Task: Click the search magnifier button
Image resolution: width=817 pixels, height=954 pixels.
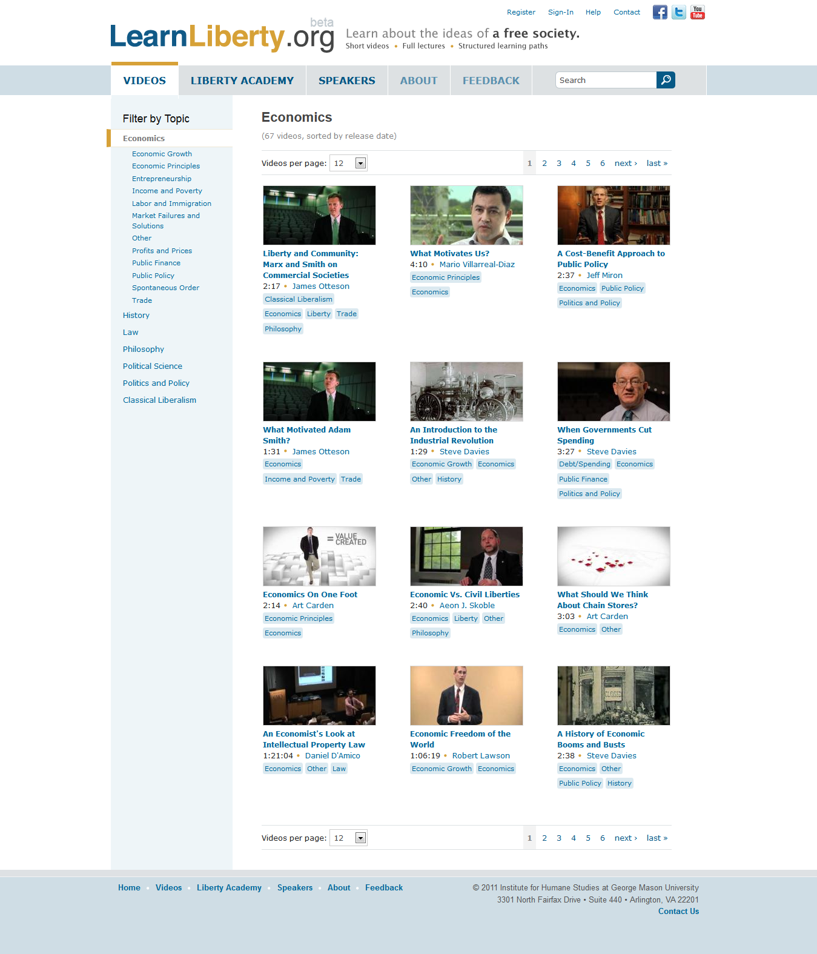Action: (666, 80)
